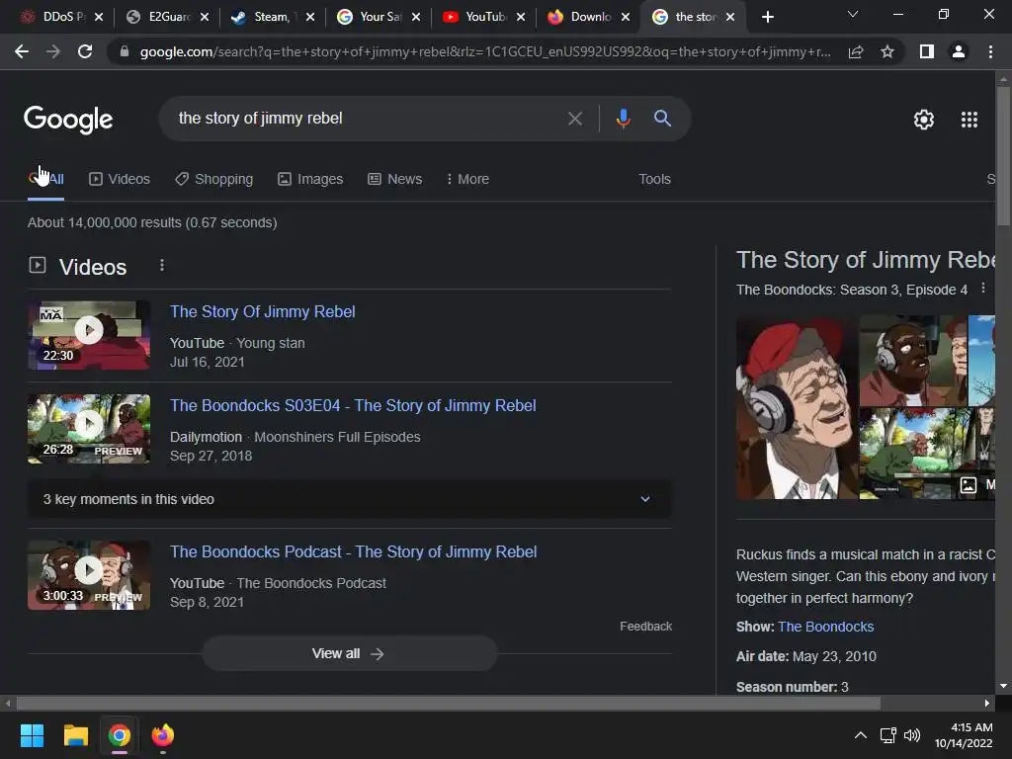
Task: Open the Uncle Ruckus headphones image
Action: point(912,361)
